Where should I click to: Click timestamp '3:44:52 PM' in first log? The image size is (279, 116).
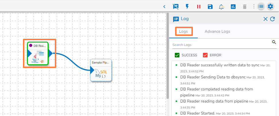pos(195,71)
